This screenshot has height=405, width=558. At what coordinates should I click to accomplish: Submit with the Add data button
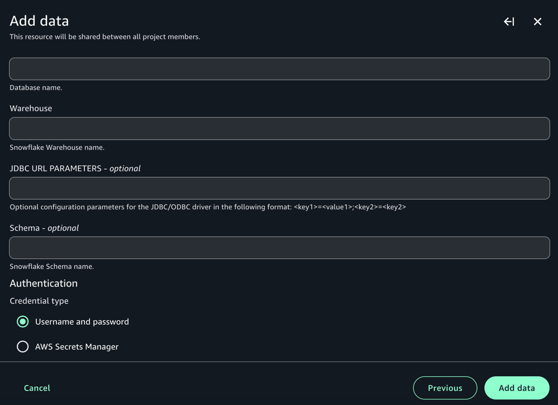[517, 388]
